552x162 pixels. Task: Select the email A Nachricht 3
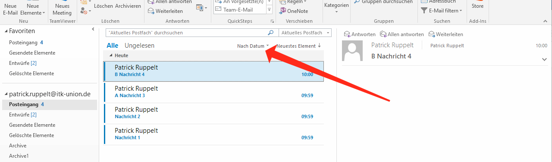tap(213, 92)
